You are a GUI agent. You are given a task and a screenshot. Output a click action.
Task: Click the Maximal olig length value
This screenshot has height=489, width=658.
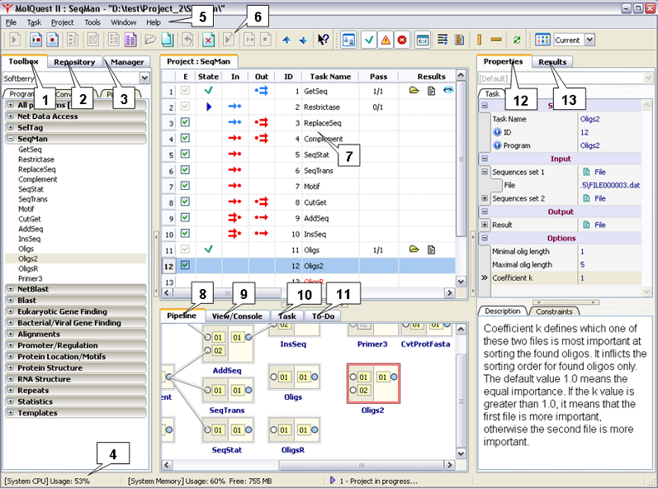click(609, 264)
